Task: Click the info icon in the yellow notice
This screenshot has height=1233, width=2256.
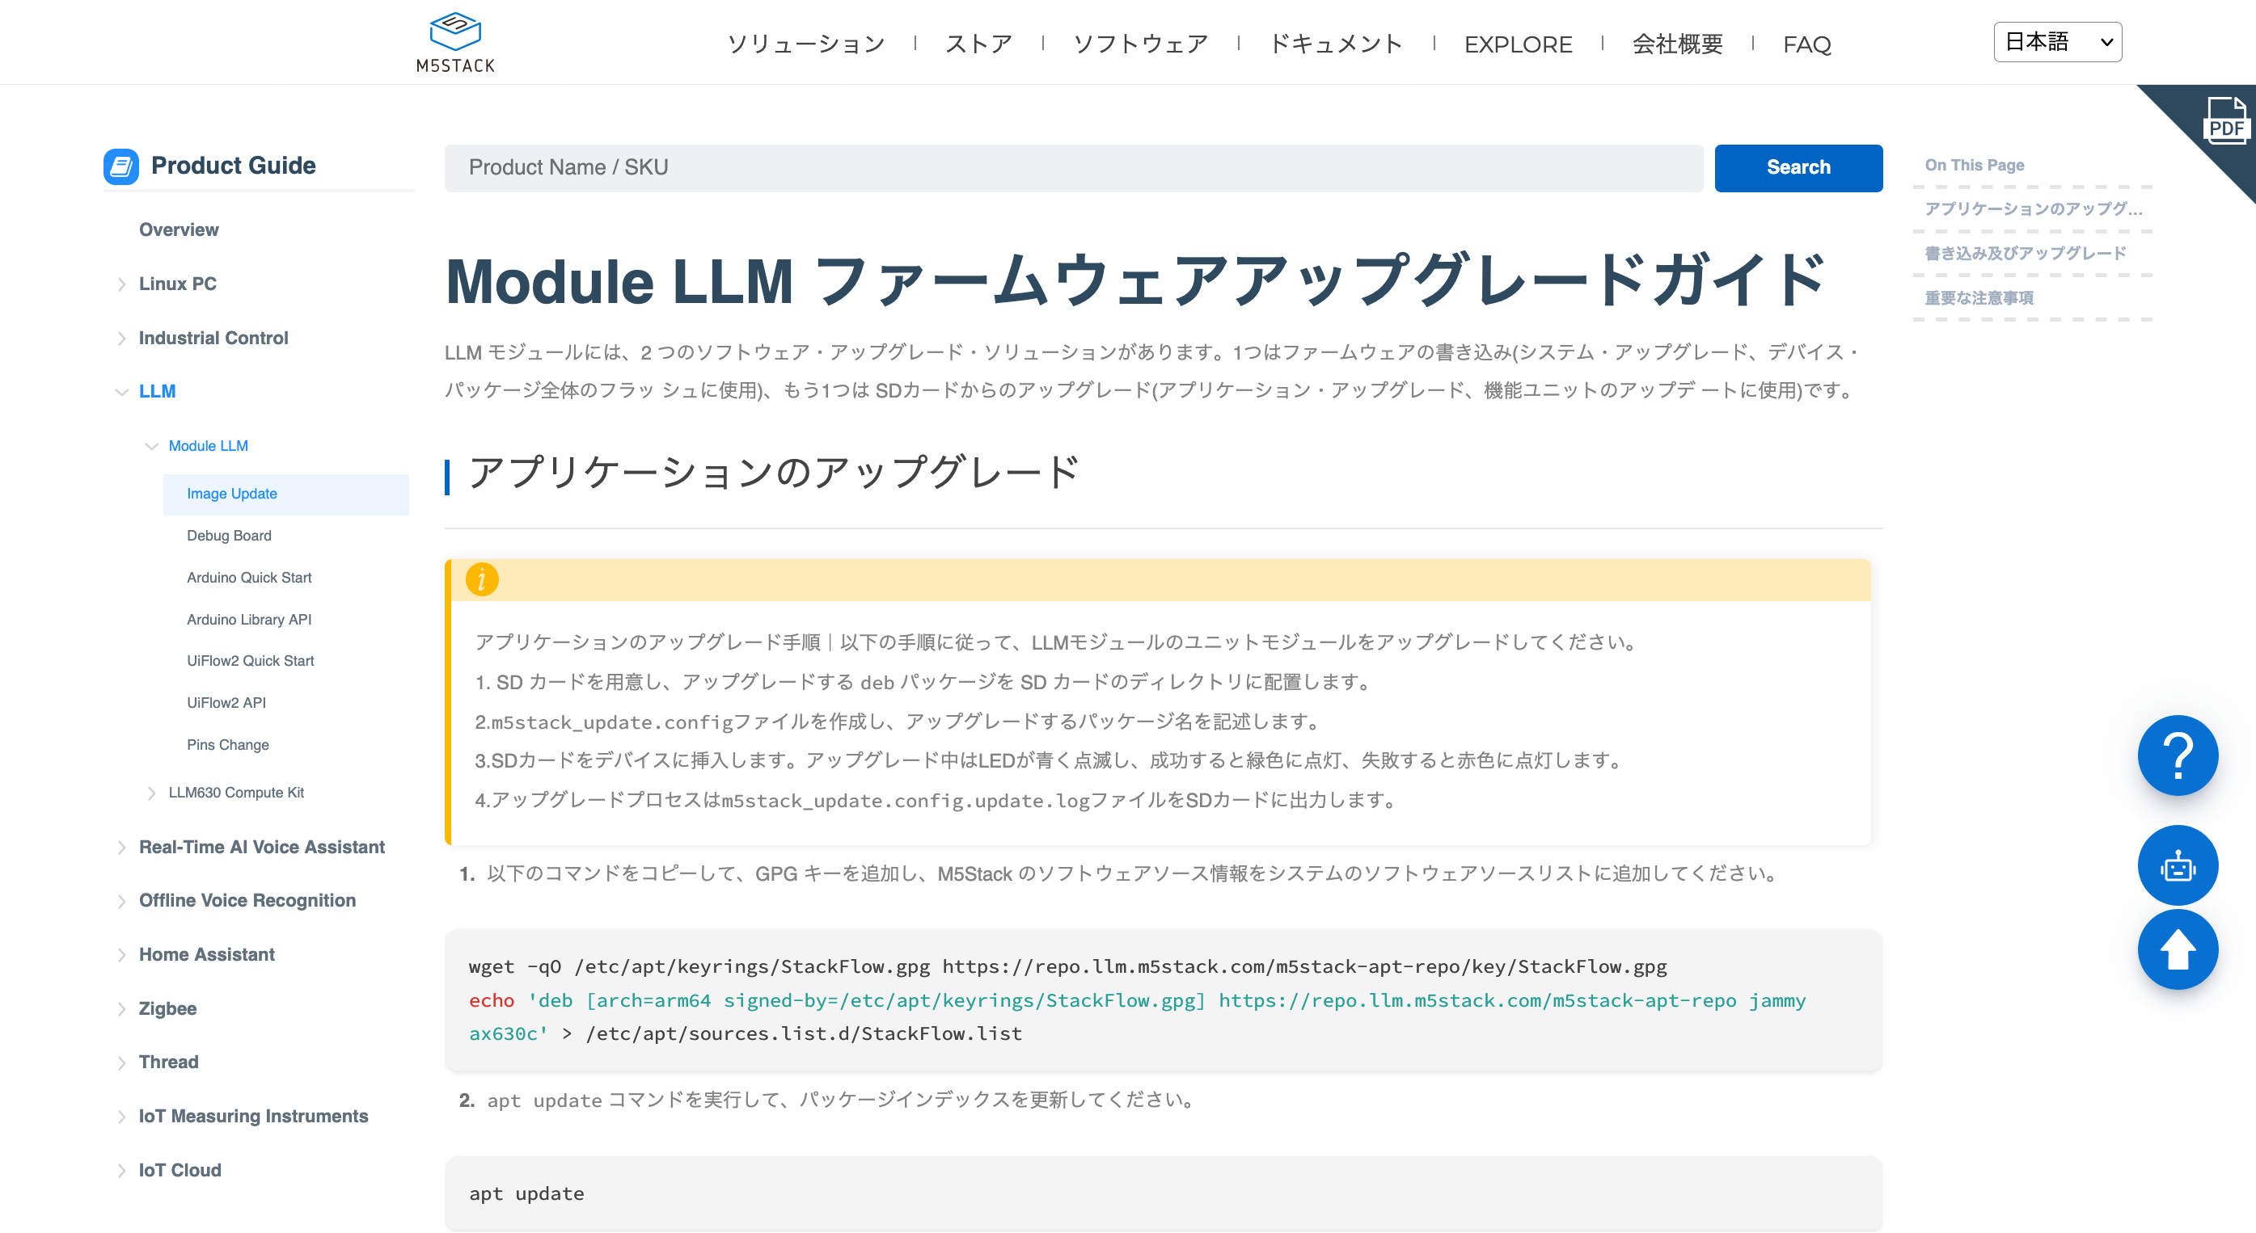Action: (x=482, y=579)
